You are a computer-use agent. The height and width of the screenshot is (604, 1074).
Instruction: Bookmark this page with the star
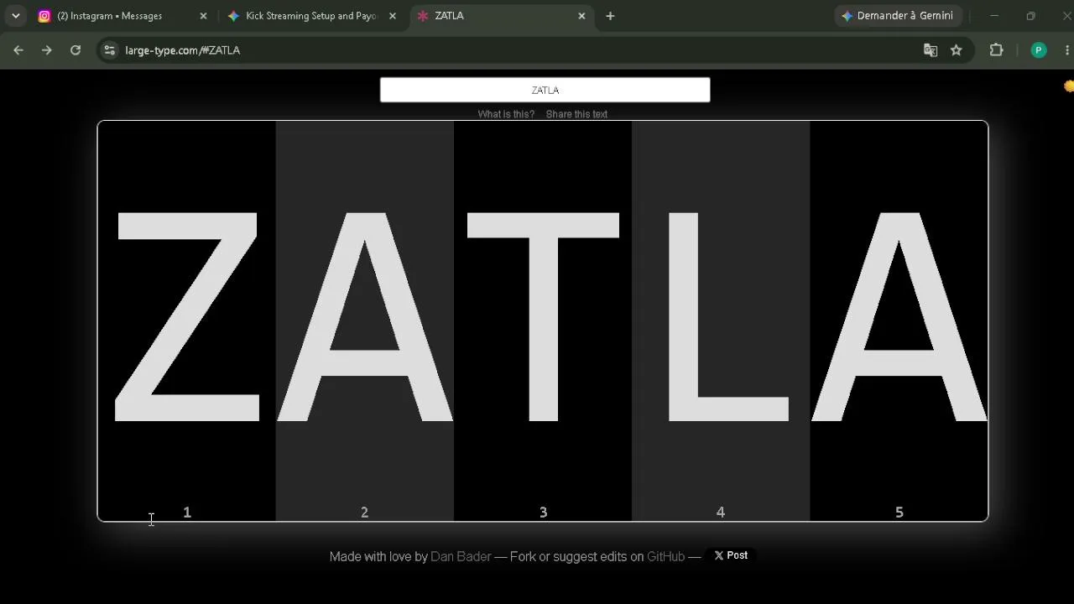point(956,50)
